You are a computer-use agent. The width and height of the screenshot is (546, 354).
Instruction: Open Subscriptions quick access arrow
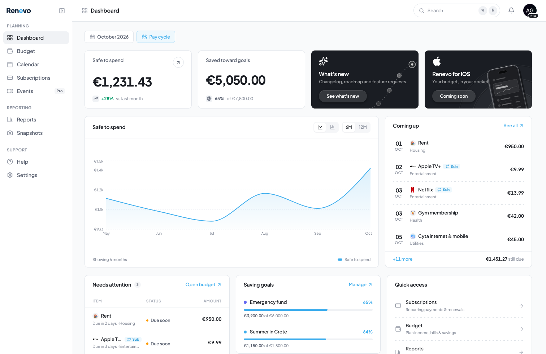521,306
